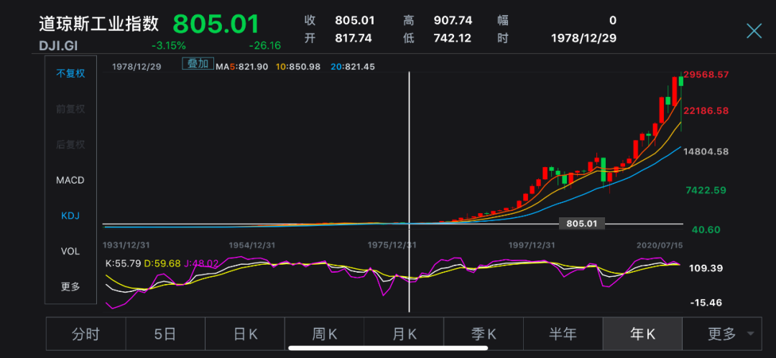The image size is (776, 358).
Task: Select 前复权 adjustment mode
Action: click(70, 109)
